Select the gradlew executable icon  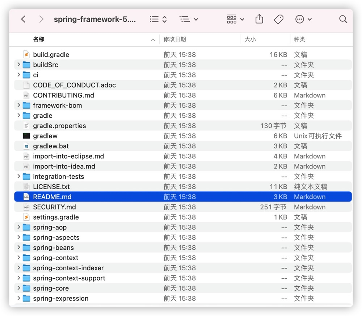point(26,136)
